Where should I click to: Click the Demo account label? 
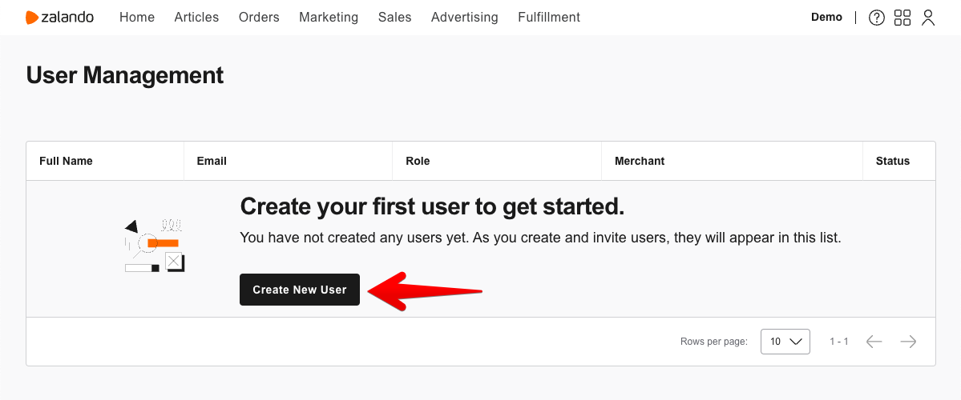826,17
